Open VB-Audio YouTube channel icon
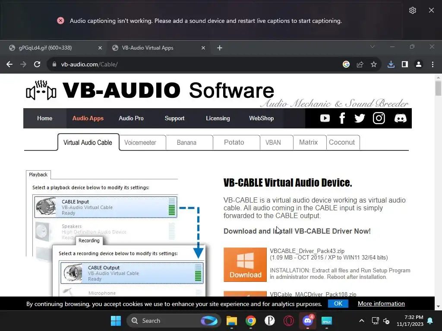Viewport: 442px width, 331px height. (x=325, y=118)
